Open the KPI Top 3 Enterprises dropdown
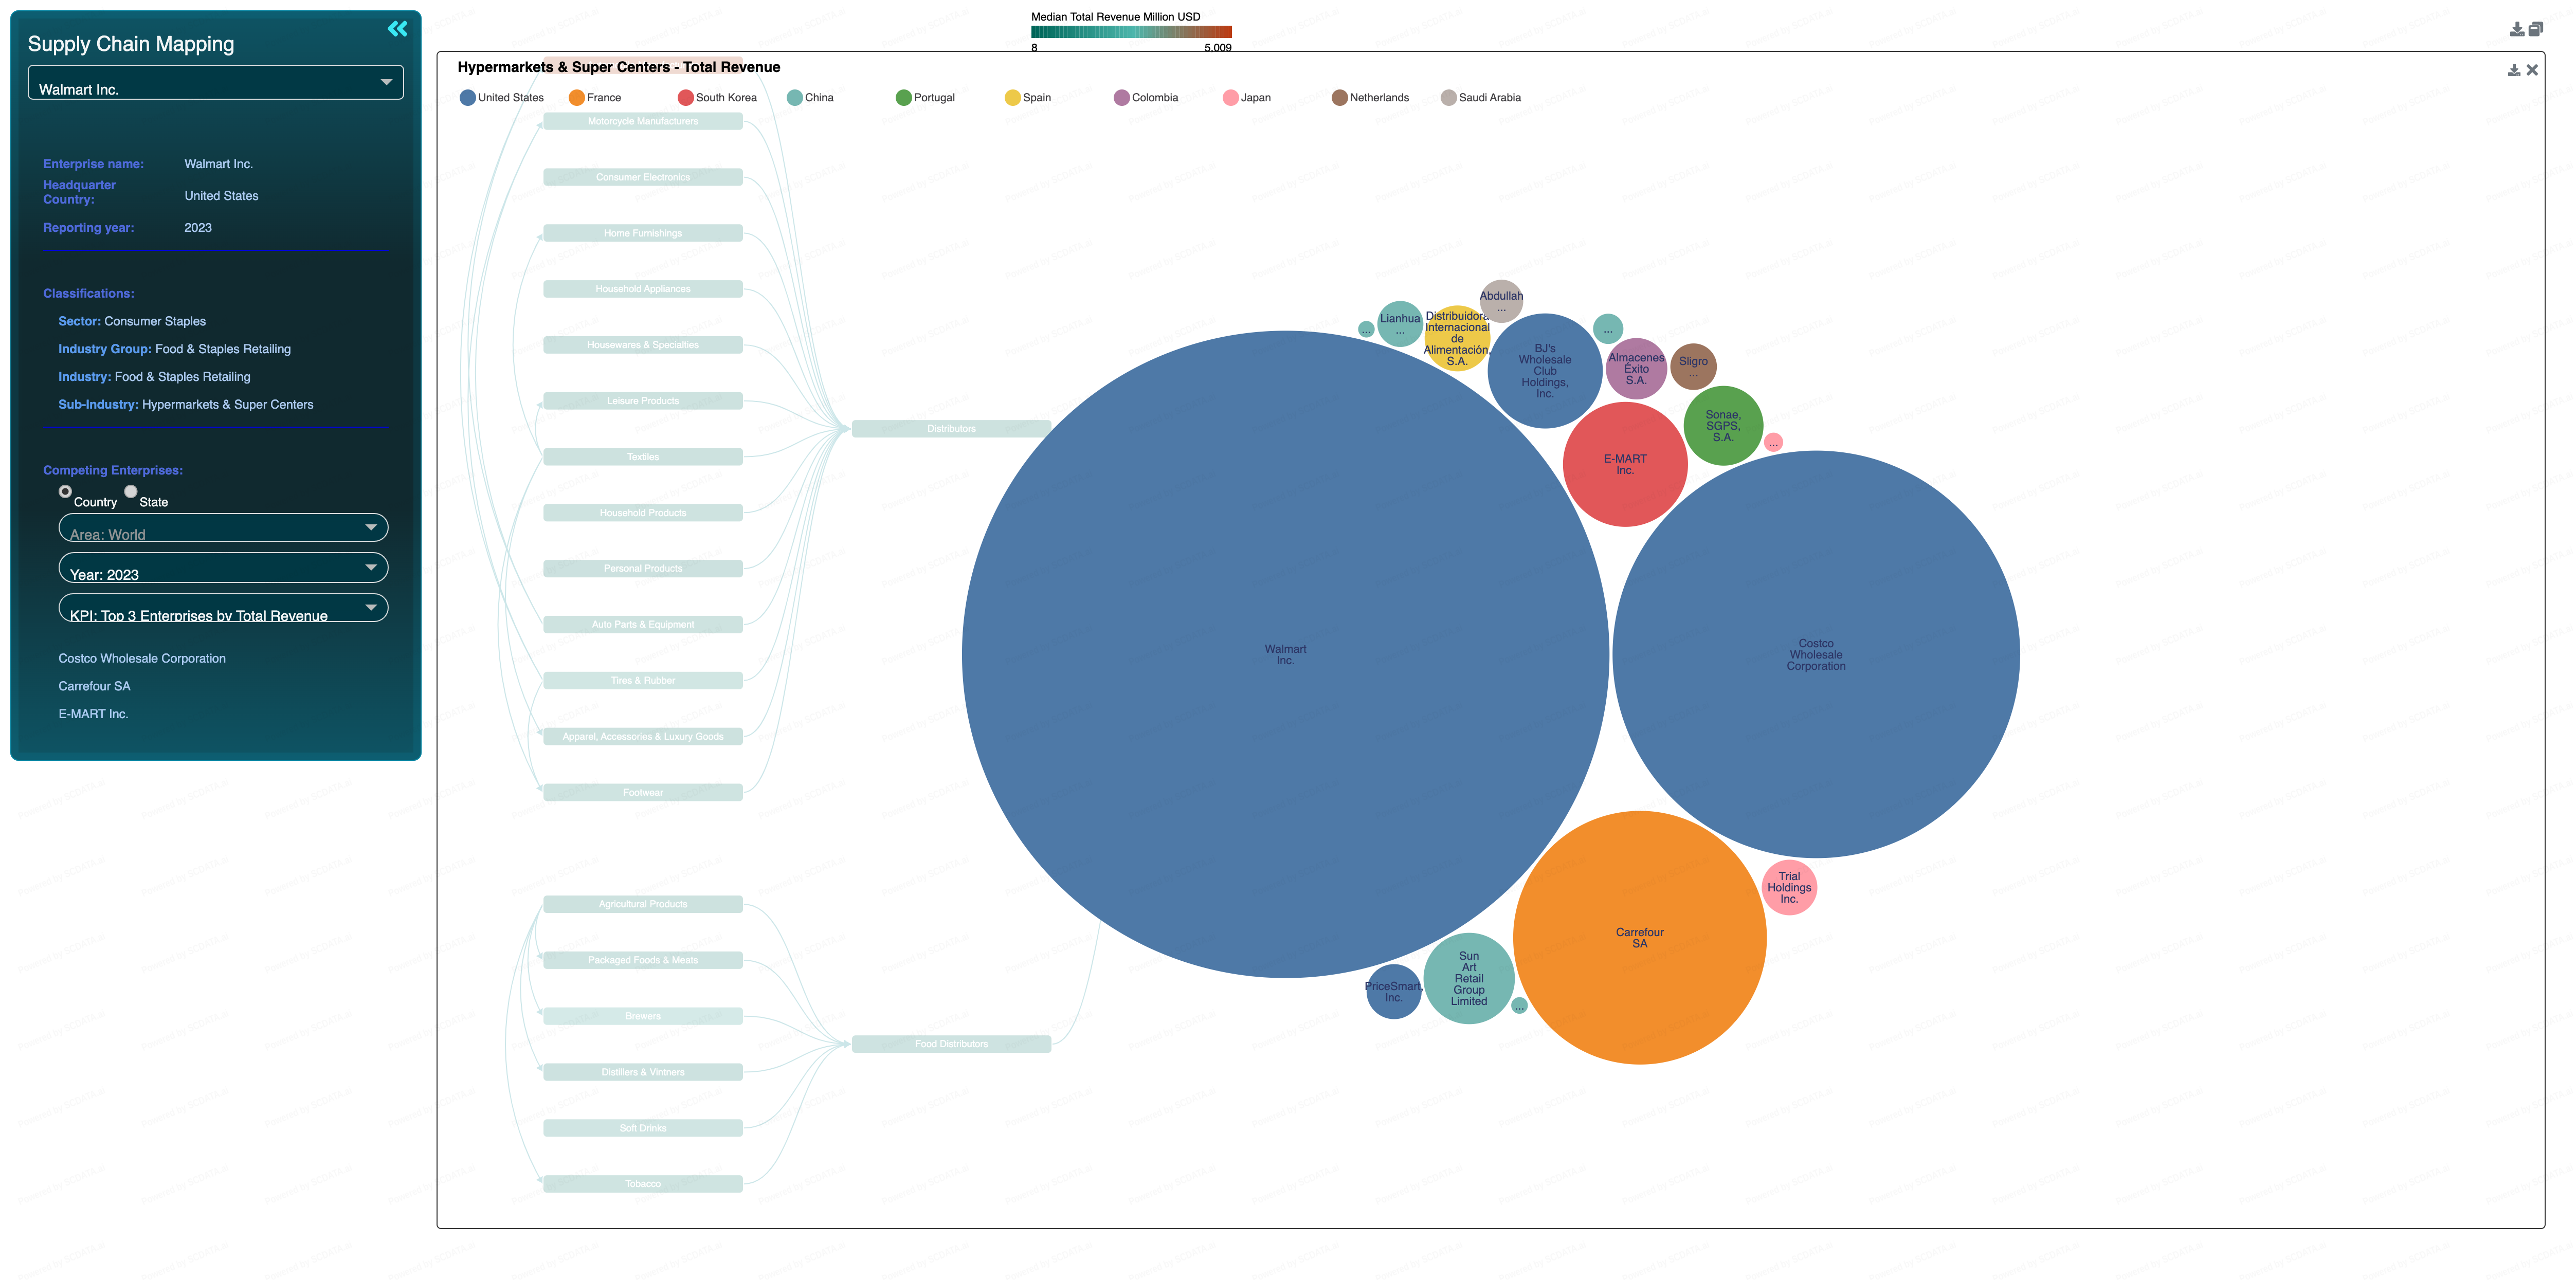The height and width of the screenshot is (1280, 2576). (224, 608)
